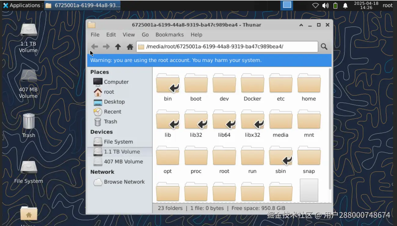Click the file view vertical scrollbar
Image resolution: width=397 pixels, height=226 pixels.
pos(330,129)
